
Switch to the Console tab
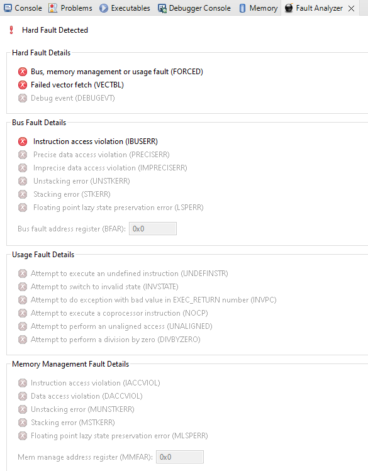pyautogui.click(x=23, y=8)
